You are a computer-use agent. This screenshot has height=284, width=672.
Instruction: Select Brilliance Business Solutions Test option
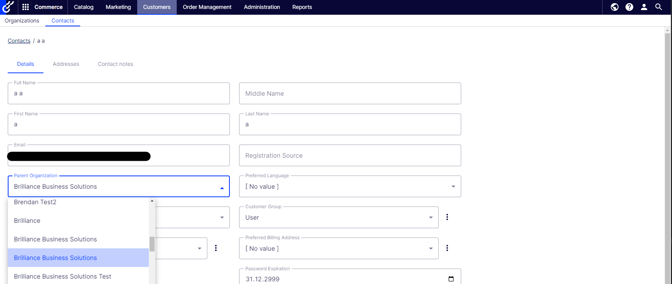62,276
